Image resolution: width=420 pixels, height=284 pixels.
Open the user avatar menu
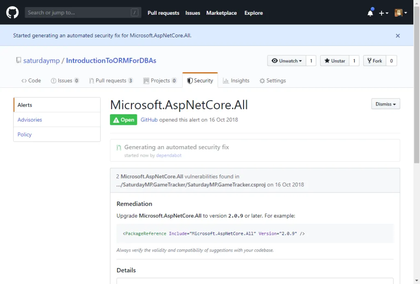[401, 13]
